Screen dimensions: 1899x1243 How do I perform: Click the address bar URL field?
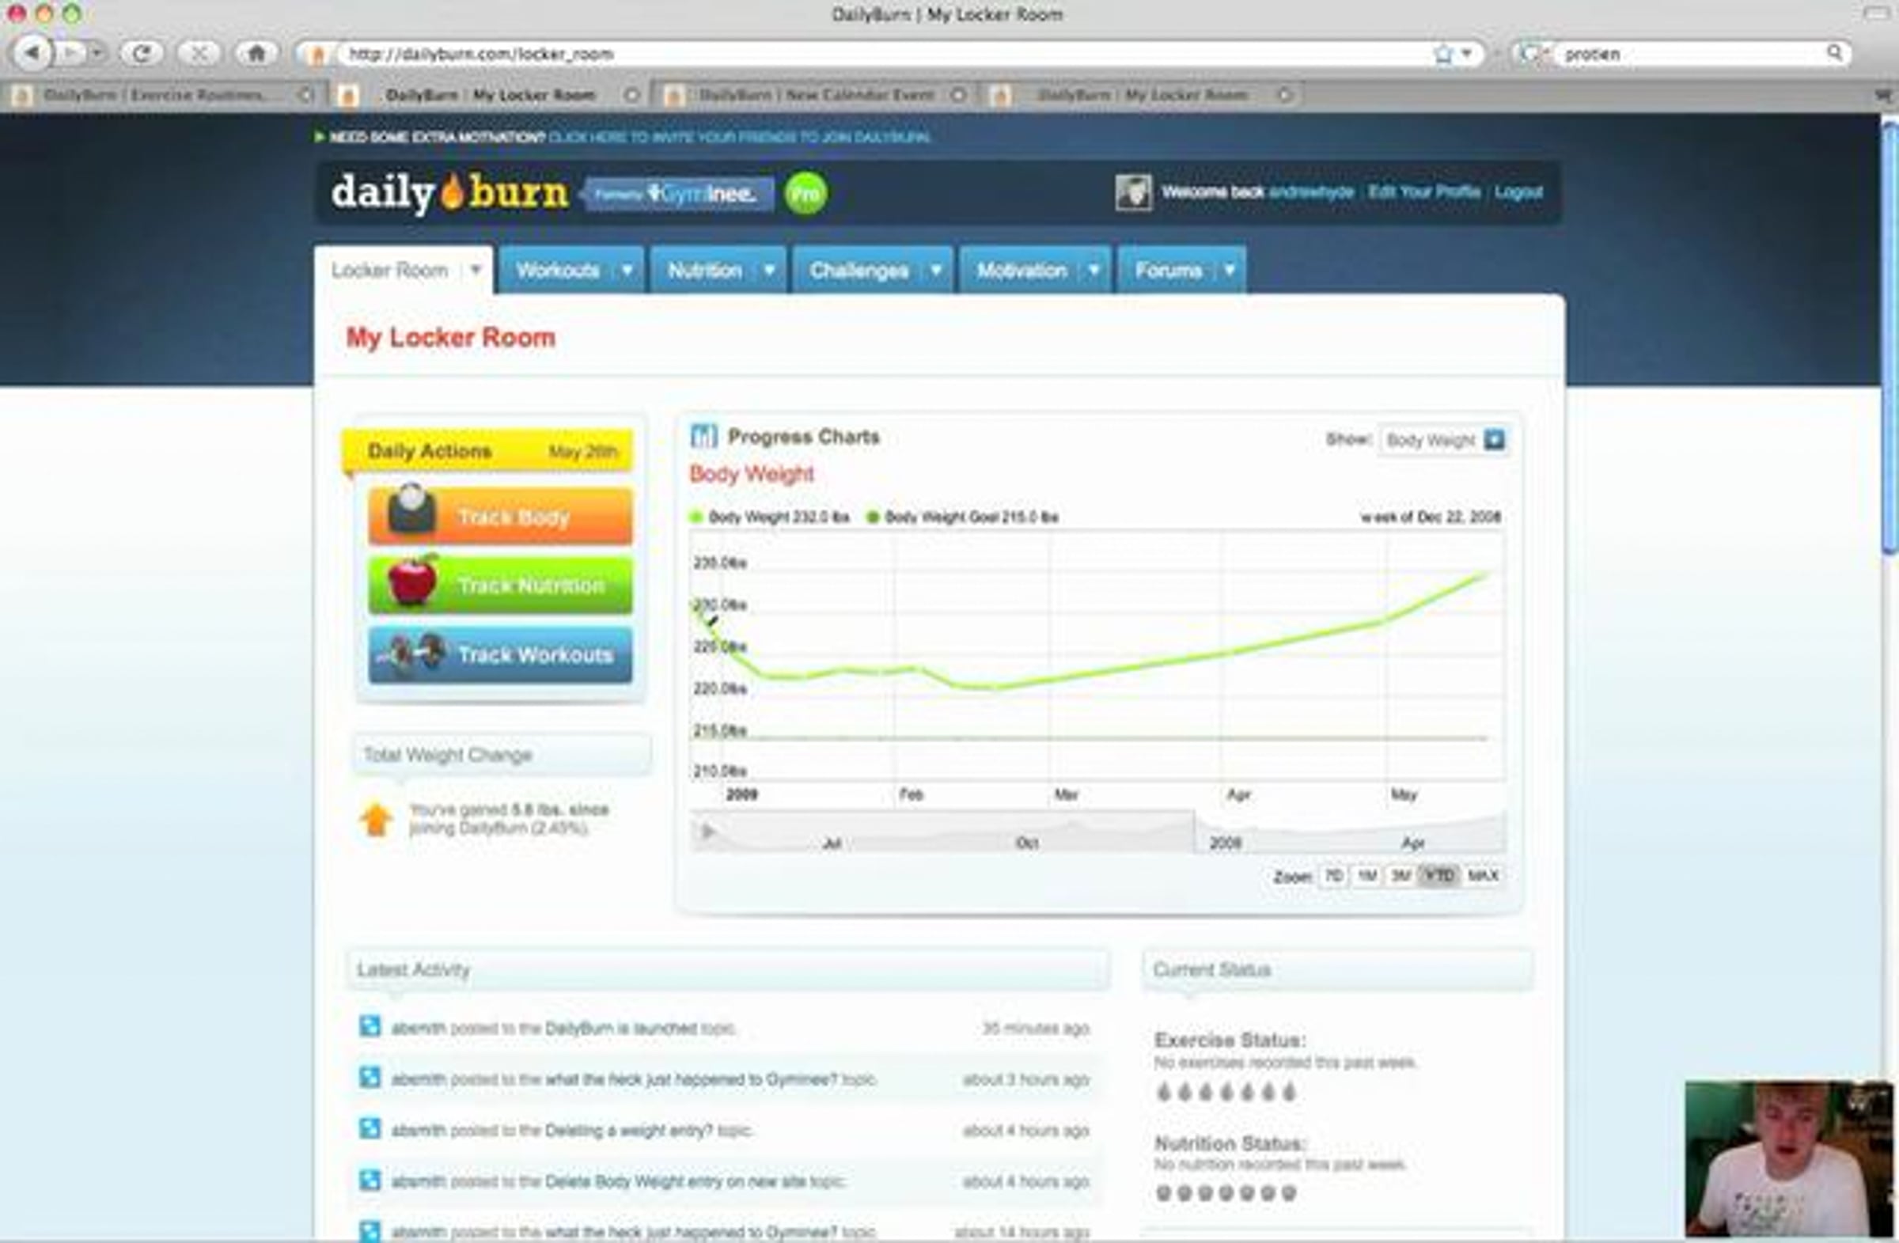pyautogui.click(x=885, y=54)
